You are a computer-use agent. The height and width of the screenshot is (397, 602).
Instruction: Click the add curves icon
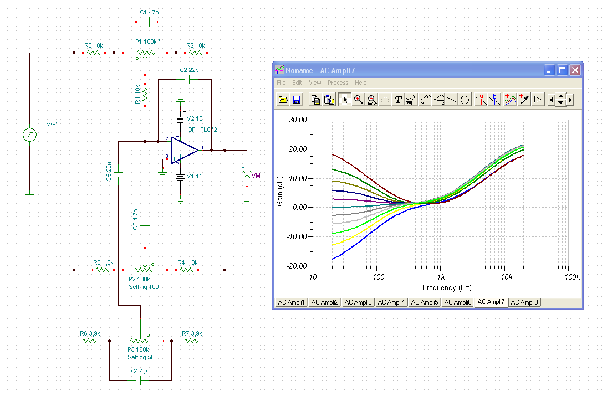coord(510,100)
